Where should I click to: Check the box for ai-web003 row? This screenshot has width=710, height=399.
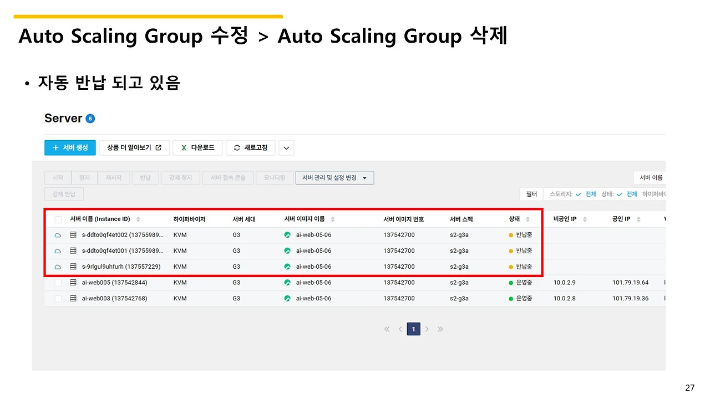tap(58, 299)
